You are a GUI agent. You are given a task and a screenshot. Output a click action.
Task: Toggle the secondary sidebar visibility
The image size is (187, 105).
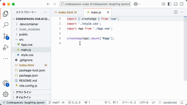(x=182, y=4)
